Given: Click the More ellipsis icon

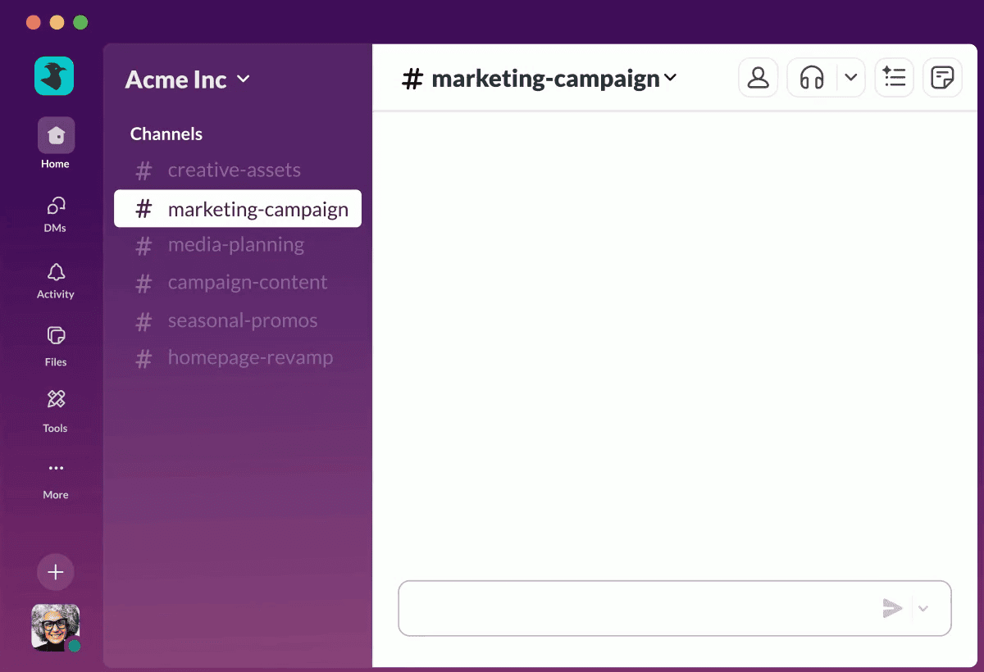Looking at the screenshot, I should [55, 469].
